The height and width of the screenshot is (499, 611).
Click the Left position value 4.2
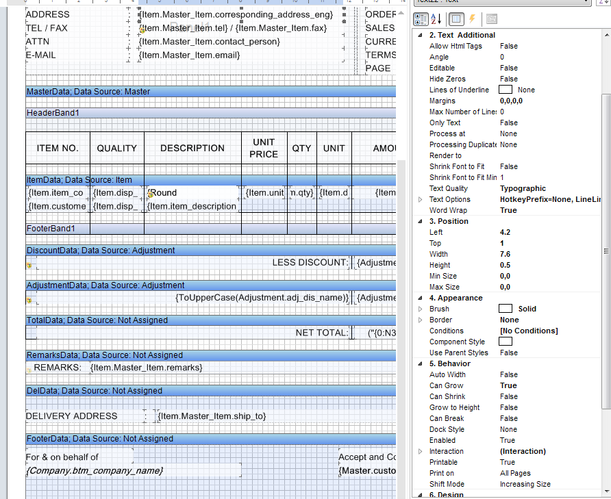pos(505,232)
